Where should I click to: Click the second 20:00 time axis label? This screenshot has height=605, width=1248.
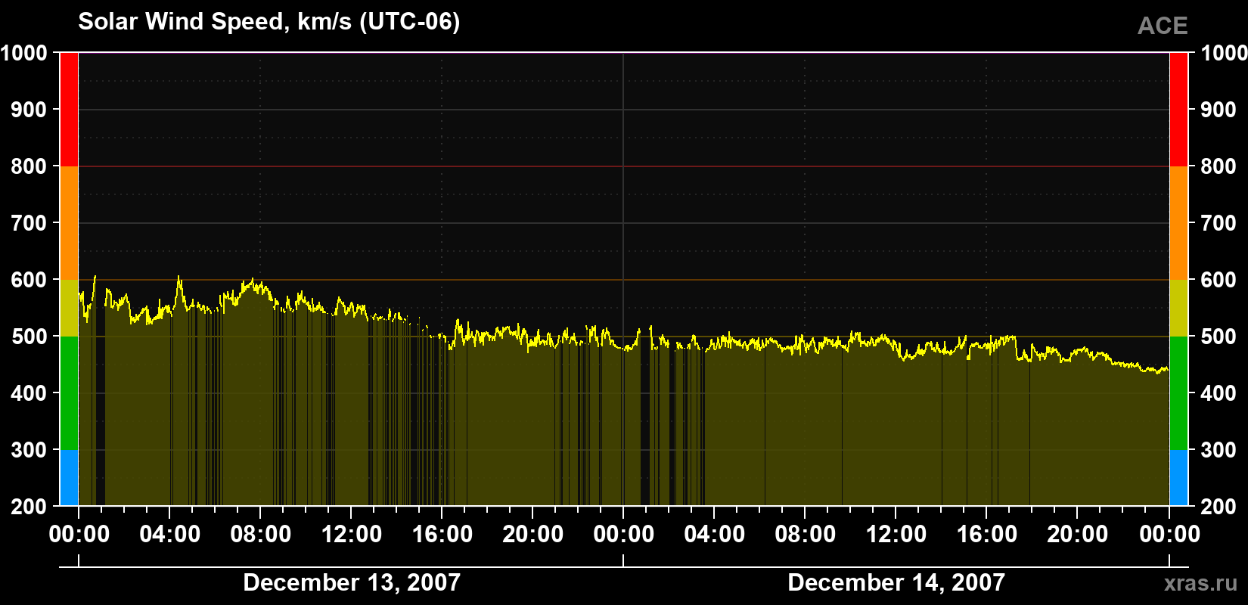coord(1078,534)
